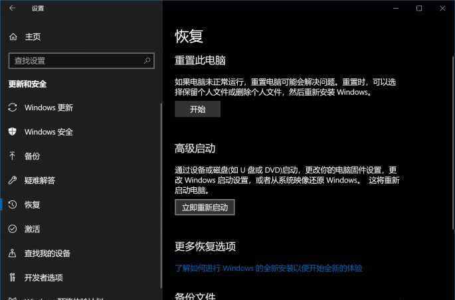
Task: Click the 主页 home icon
Action: pyautogui.click(x=13, y=37)
